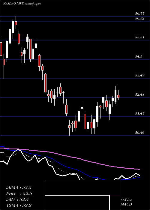
Task: Click the 50.46 price level label
Action: tap(140, 133)
